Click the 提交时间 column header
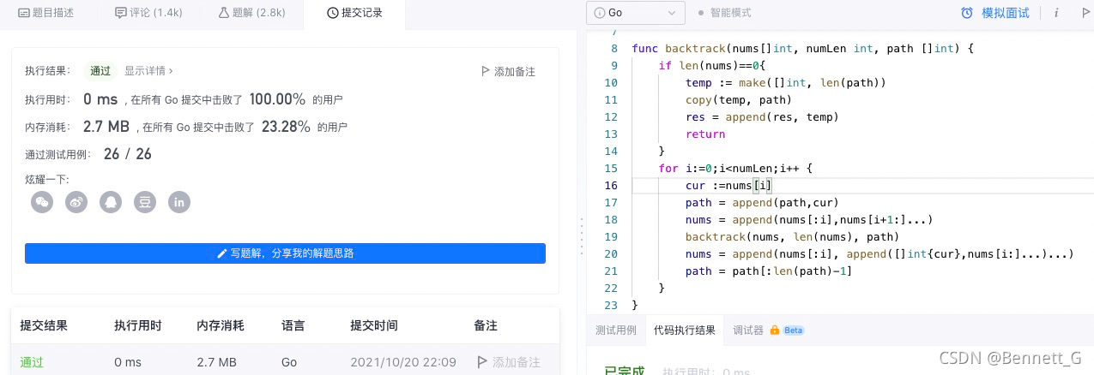This screenshot has width=1094, height=375. click(x=374, y=325)
